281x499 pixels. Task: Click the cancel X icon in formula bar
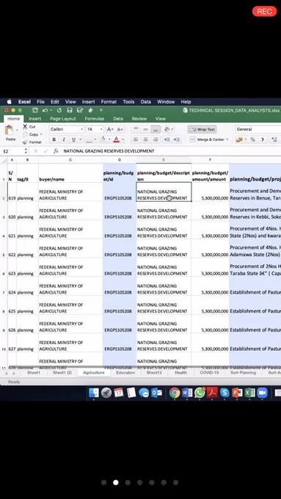tap(36, 151)
